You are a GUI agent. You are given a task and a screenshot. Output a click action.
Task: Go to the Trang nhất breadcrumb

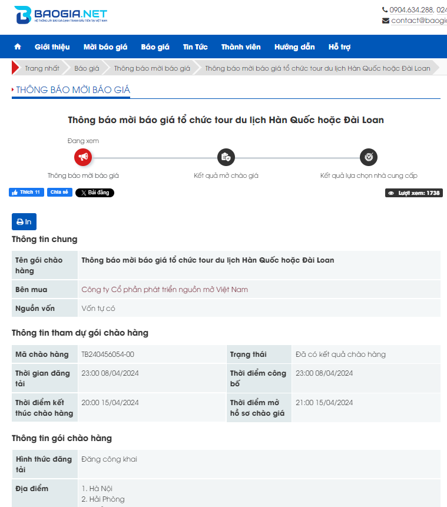[42, 68]
